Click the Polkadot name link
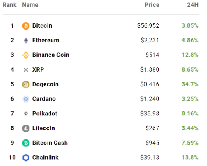The image size is (207, 166). (45, 114)
